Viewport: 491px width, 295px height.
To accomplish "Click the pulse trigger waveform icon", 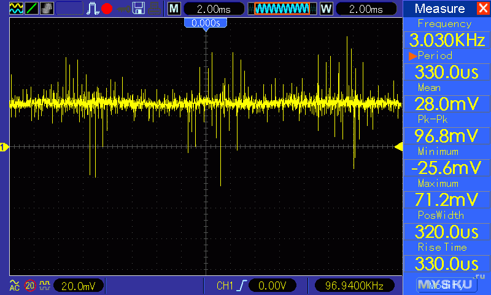I will coord(93,9).
